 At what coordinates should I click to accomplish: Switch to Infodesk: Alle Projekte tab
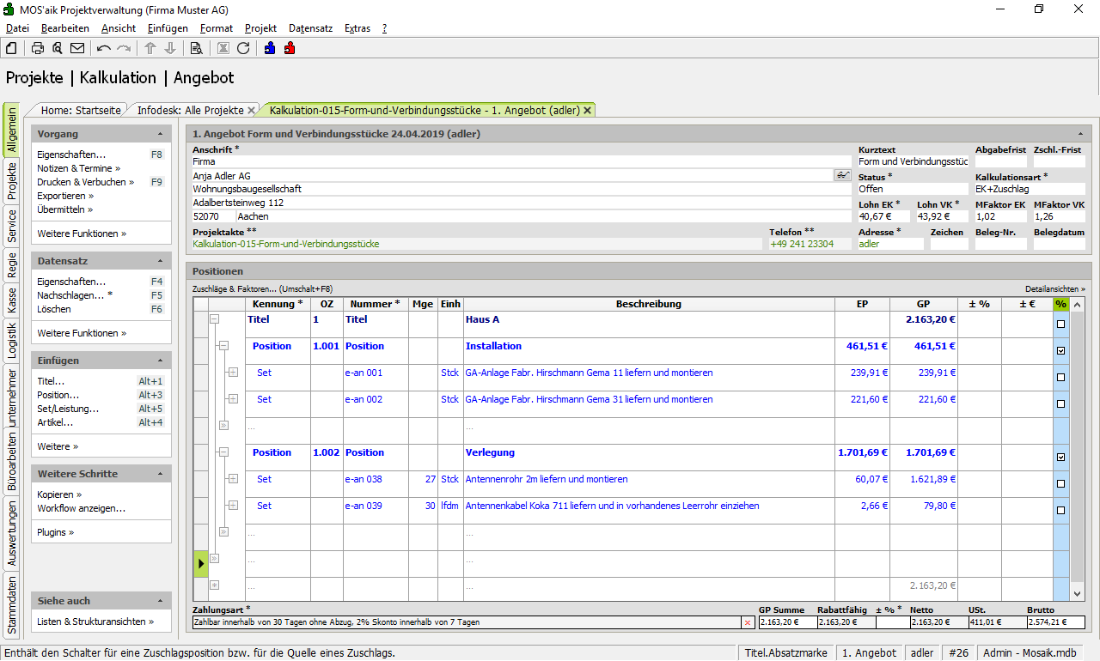pyautogui.click(x=190, y=111)
